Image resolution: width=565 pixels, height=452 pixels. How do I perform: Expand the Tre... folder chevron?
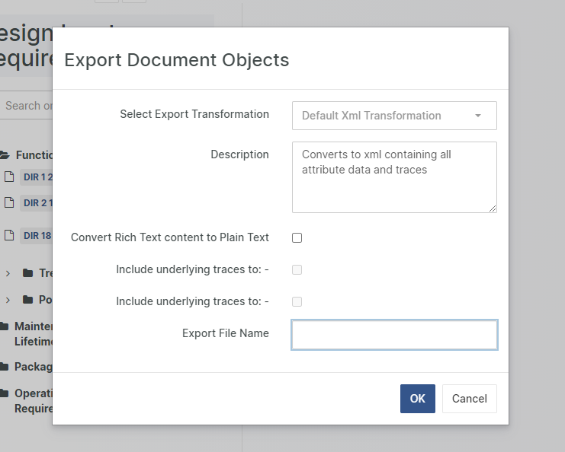(x=8, y=273)
